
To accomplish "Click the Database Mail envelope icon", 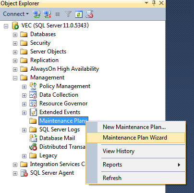I will 33,138.
